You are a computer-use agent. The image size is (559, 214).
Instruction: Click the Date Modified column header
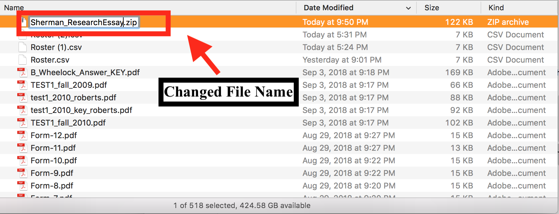(x=328, y=8)
